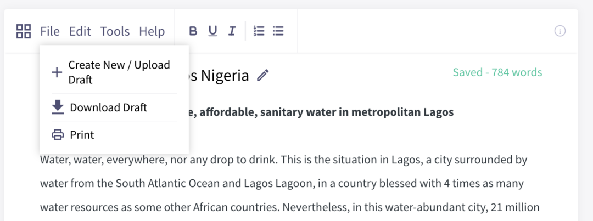
Task: Click the pencil icon to edit the title
Action: point(263,75)
